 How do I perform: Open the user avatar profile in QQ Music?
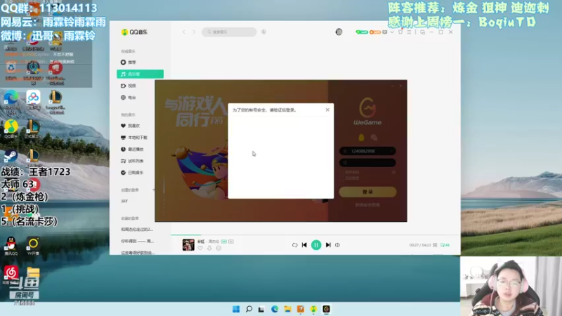(339, 32)
